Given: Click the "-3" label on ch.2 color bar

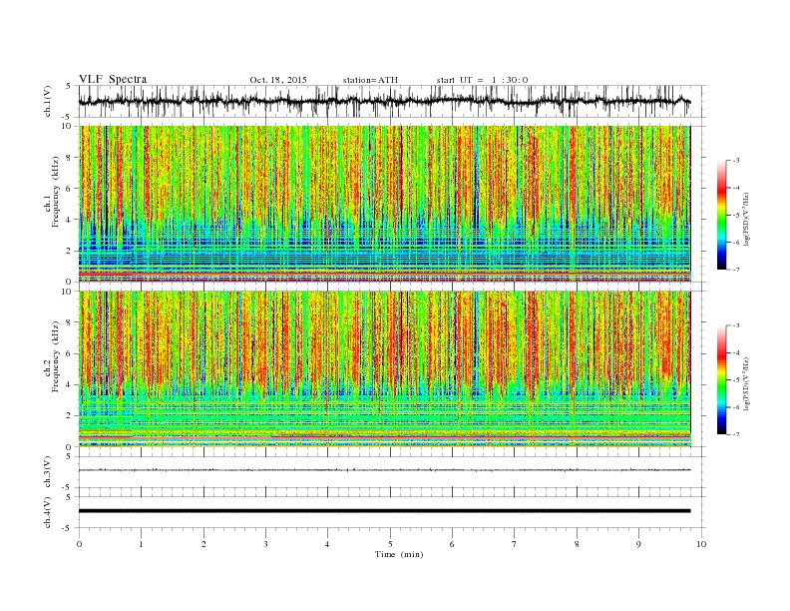Looking at the screenshot, I should tap(736, 325).
